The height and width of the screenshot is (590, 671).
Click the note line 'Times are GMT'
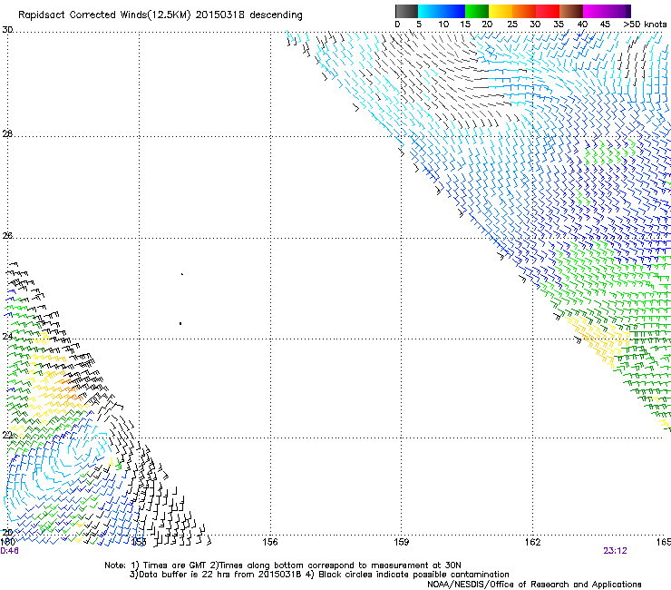pyautogui.click(x=174, y=565)
